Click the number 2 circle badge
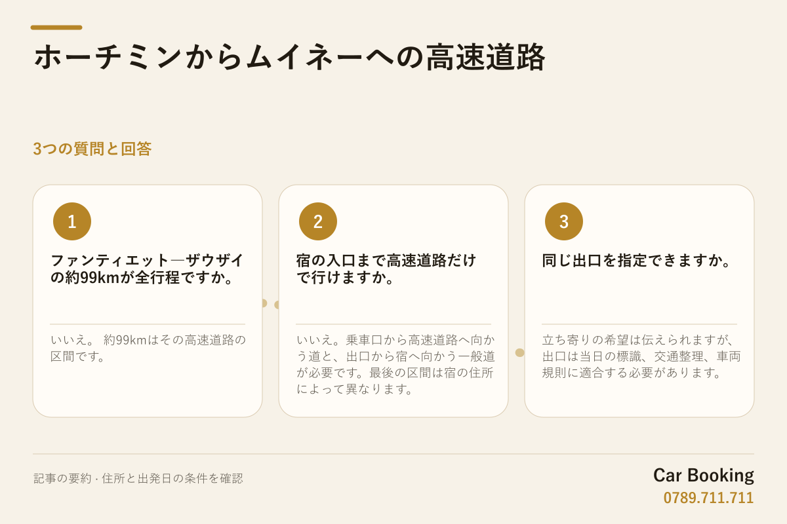This screenshot has width=787, height=524. [x=318, y=221]
